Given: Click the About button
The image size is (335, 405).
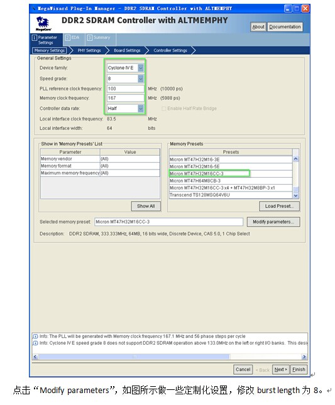Looking at the screenshot, I should [x=258, y=27].
